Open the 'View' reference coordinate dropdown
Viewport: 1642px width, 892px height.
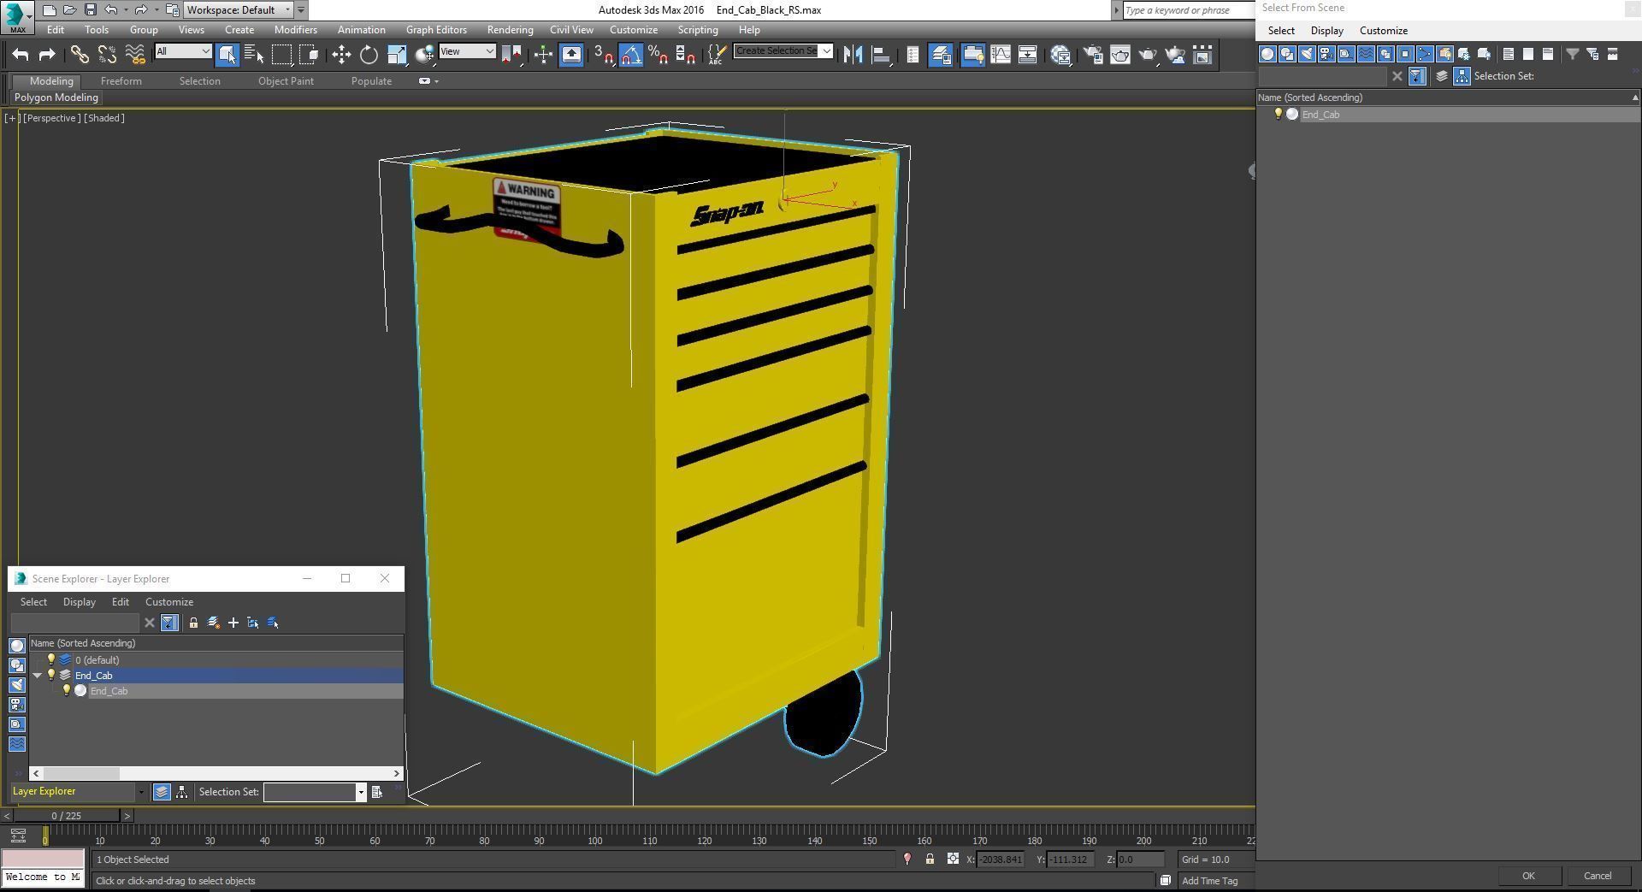point(467,51)
